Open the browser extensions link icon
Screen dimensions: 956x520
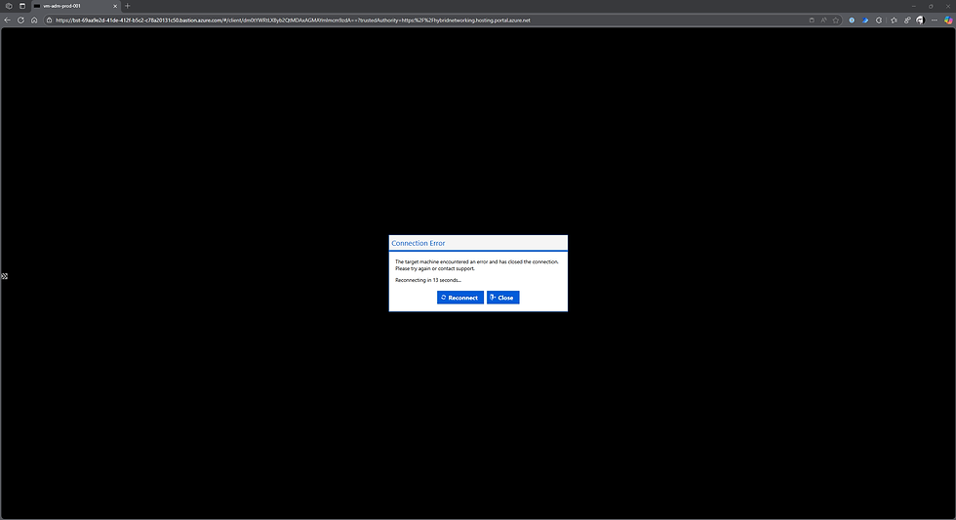907,20
